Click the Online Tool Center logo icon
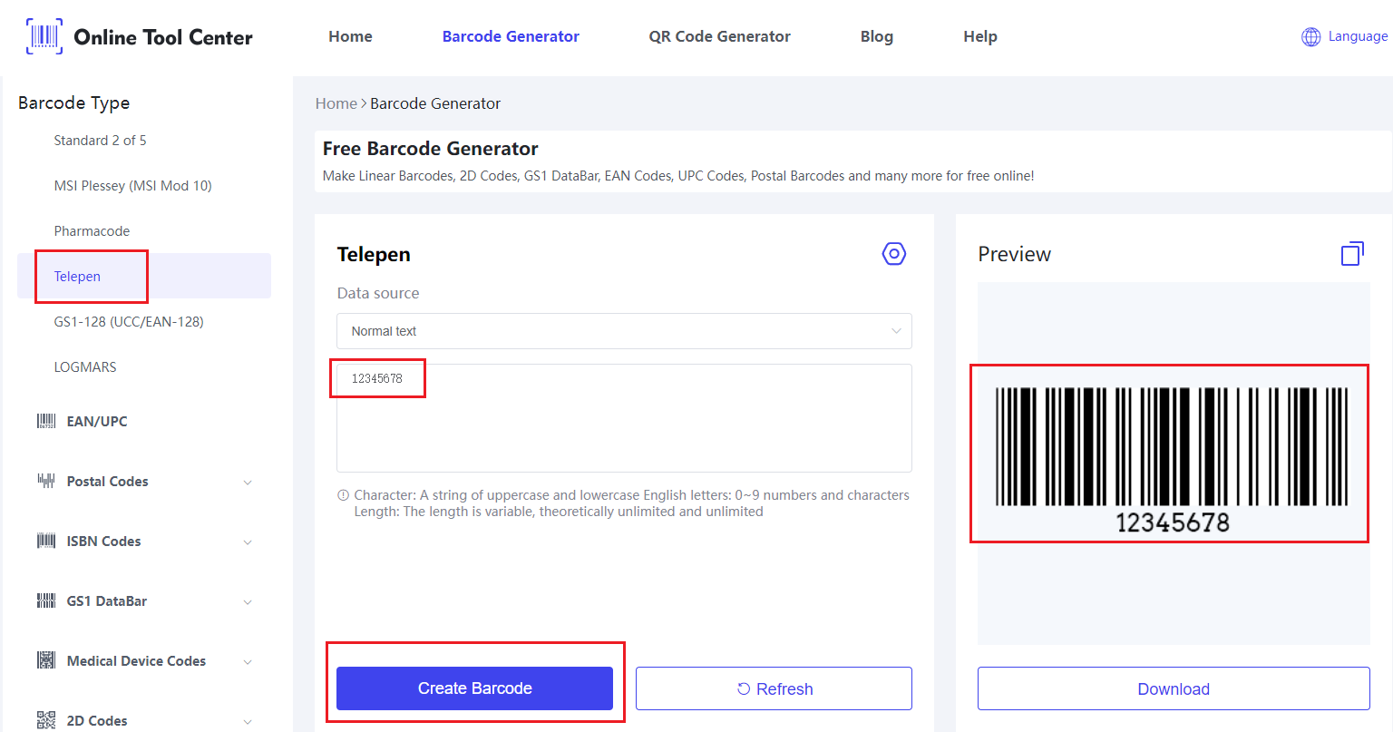Image resolution: width=1393 pixels, height=732 pixels. (x=44, y=36)
